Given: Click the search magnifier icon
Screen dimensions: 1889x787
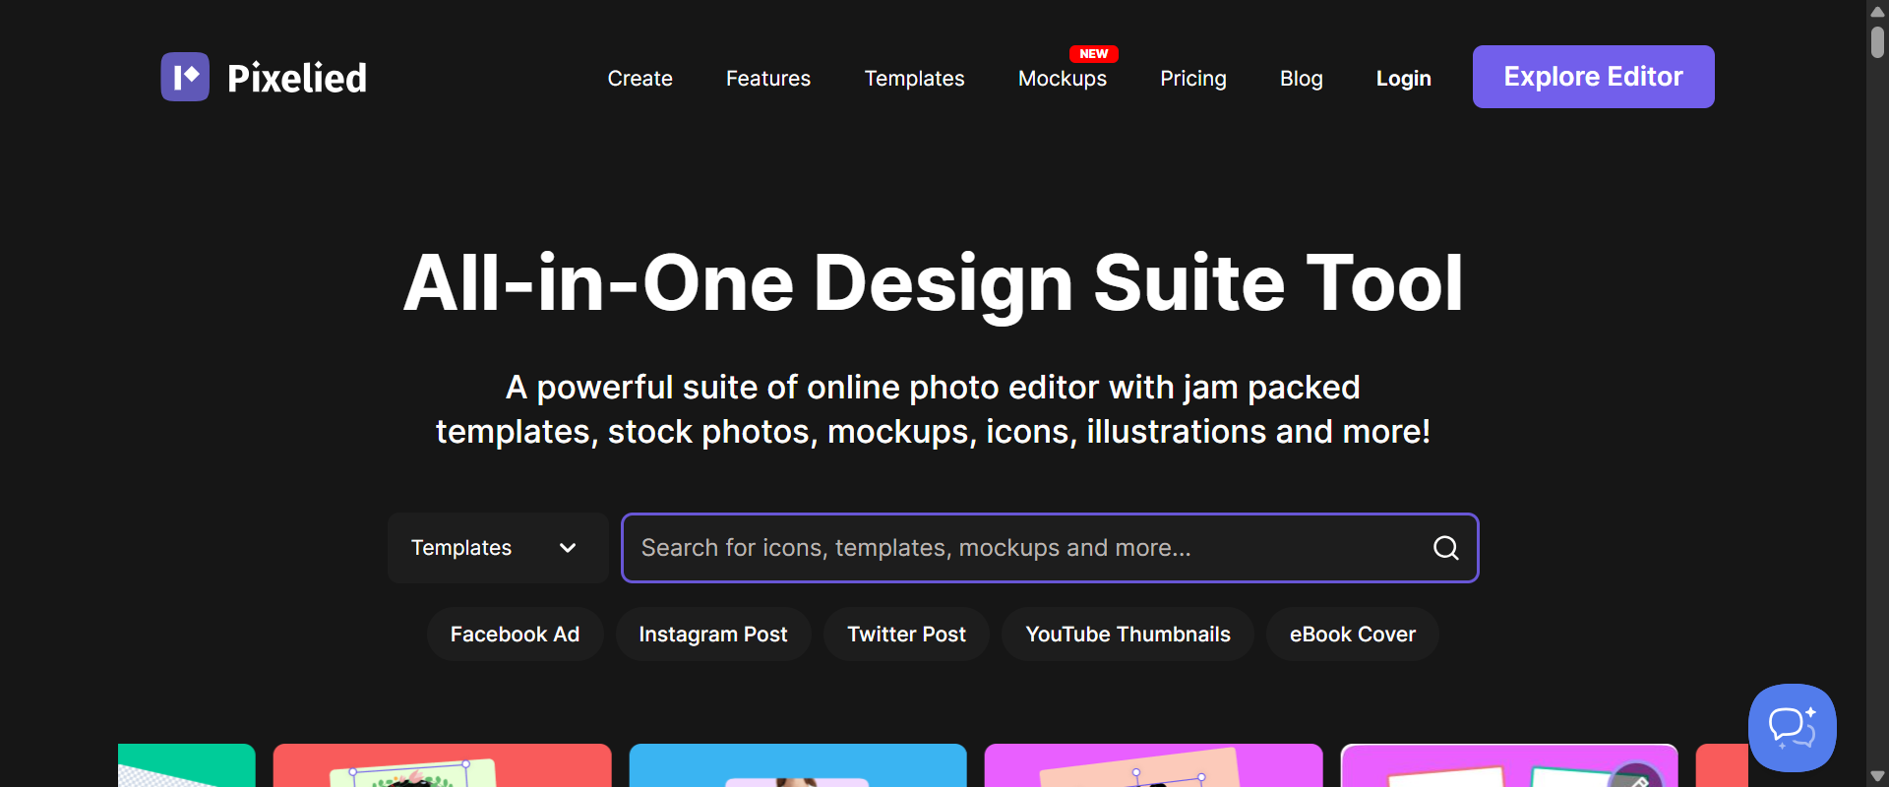Looking at the screenshot, I should 1445,548.
